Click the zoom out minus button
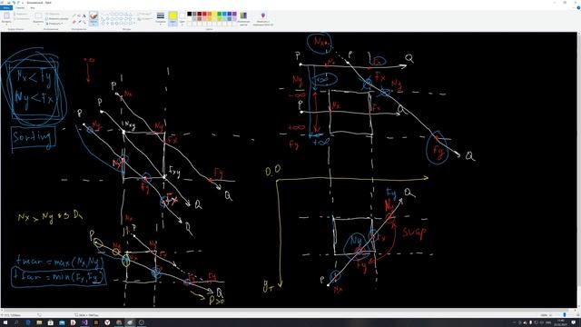This screenshot has width=581, height=327. [x=550, y=315]
